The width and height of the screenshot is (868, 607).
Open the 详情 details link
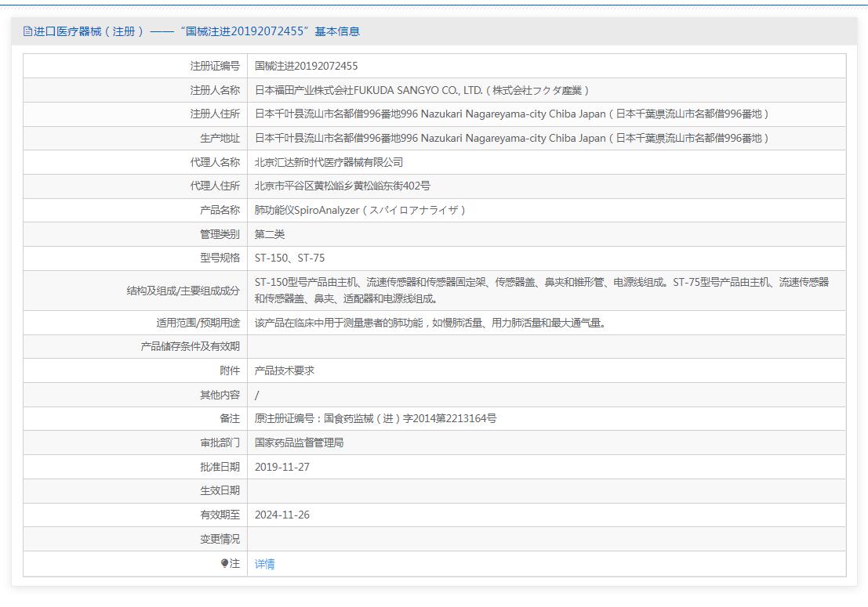point(264,564)
